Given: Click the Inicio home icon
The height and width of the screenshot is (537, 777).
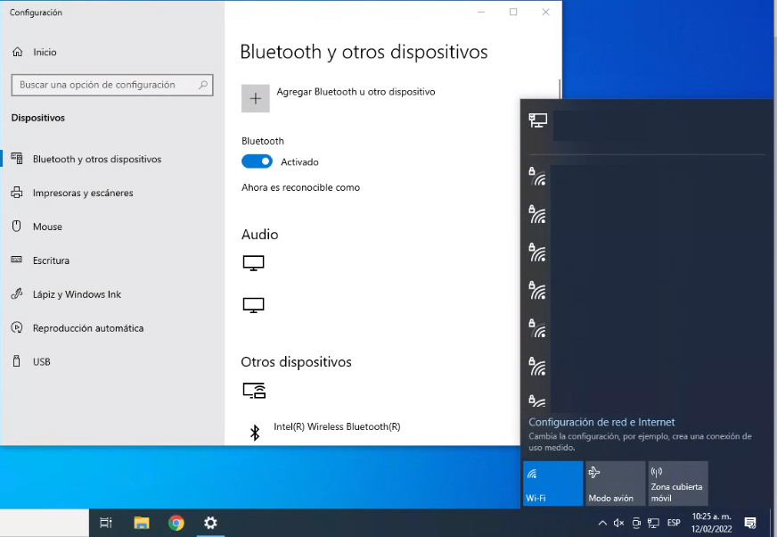Looking at the screenshot, I should [x=18, y=52].
